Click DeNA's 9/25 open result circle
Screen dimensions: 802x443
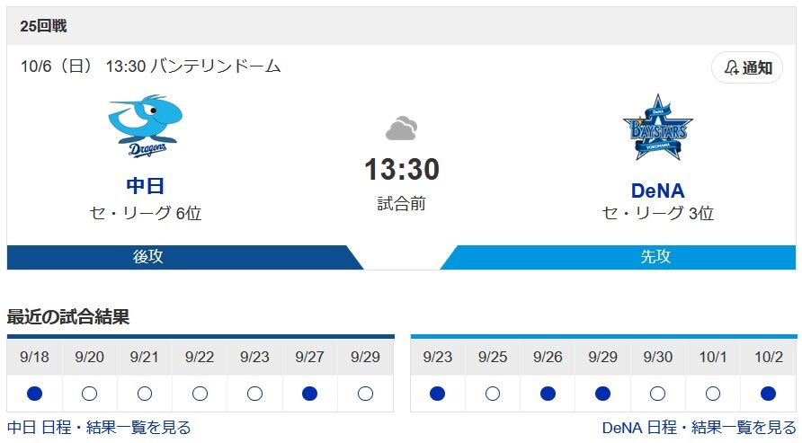click(x=493, y=394)
